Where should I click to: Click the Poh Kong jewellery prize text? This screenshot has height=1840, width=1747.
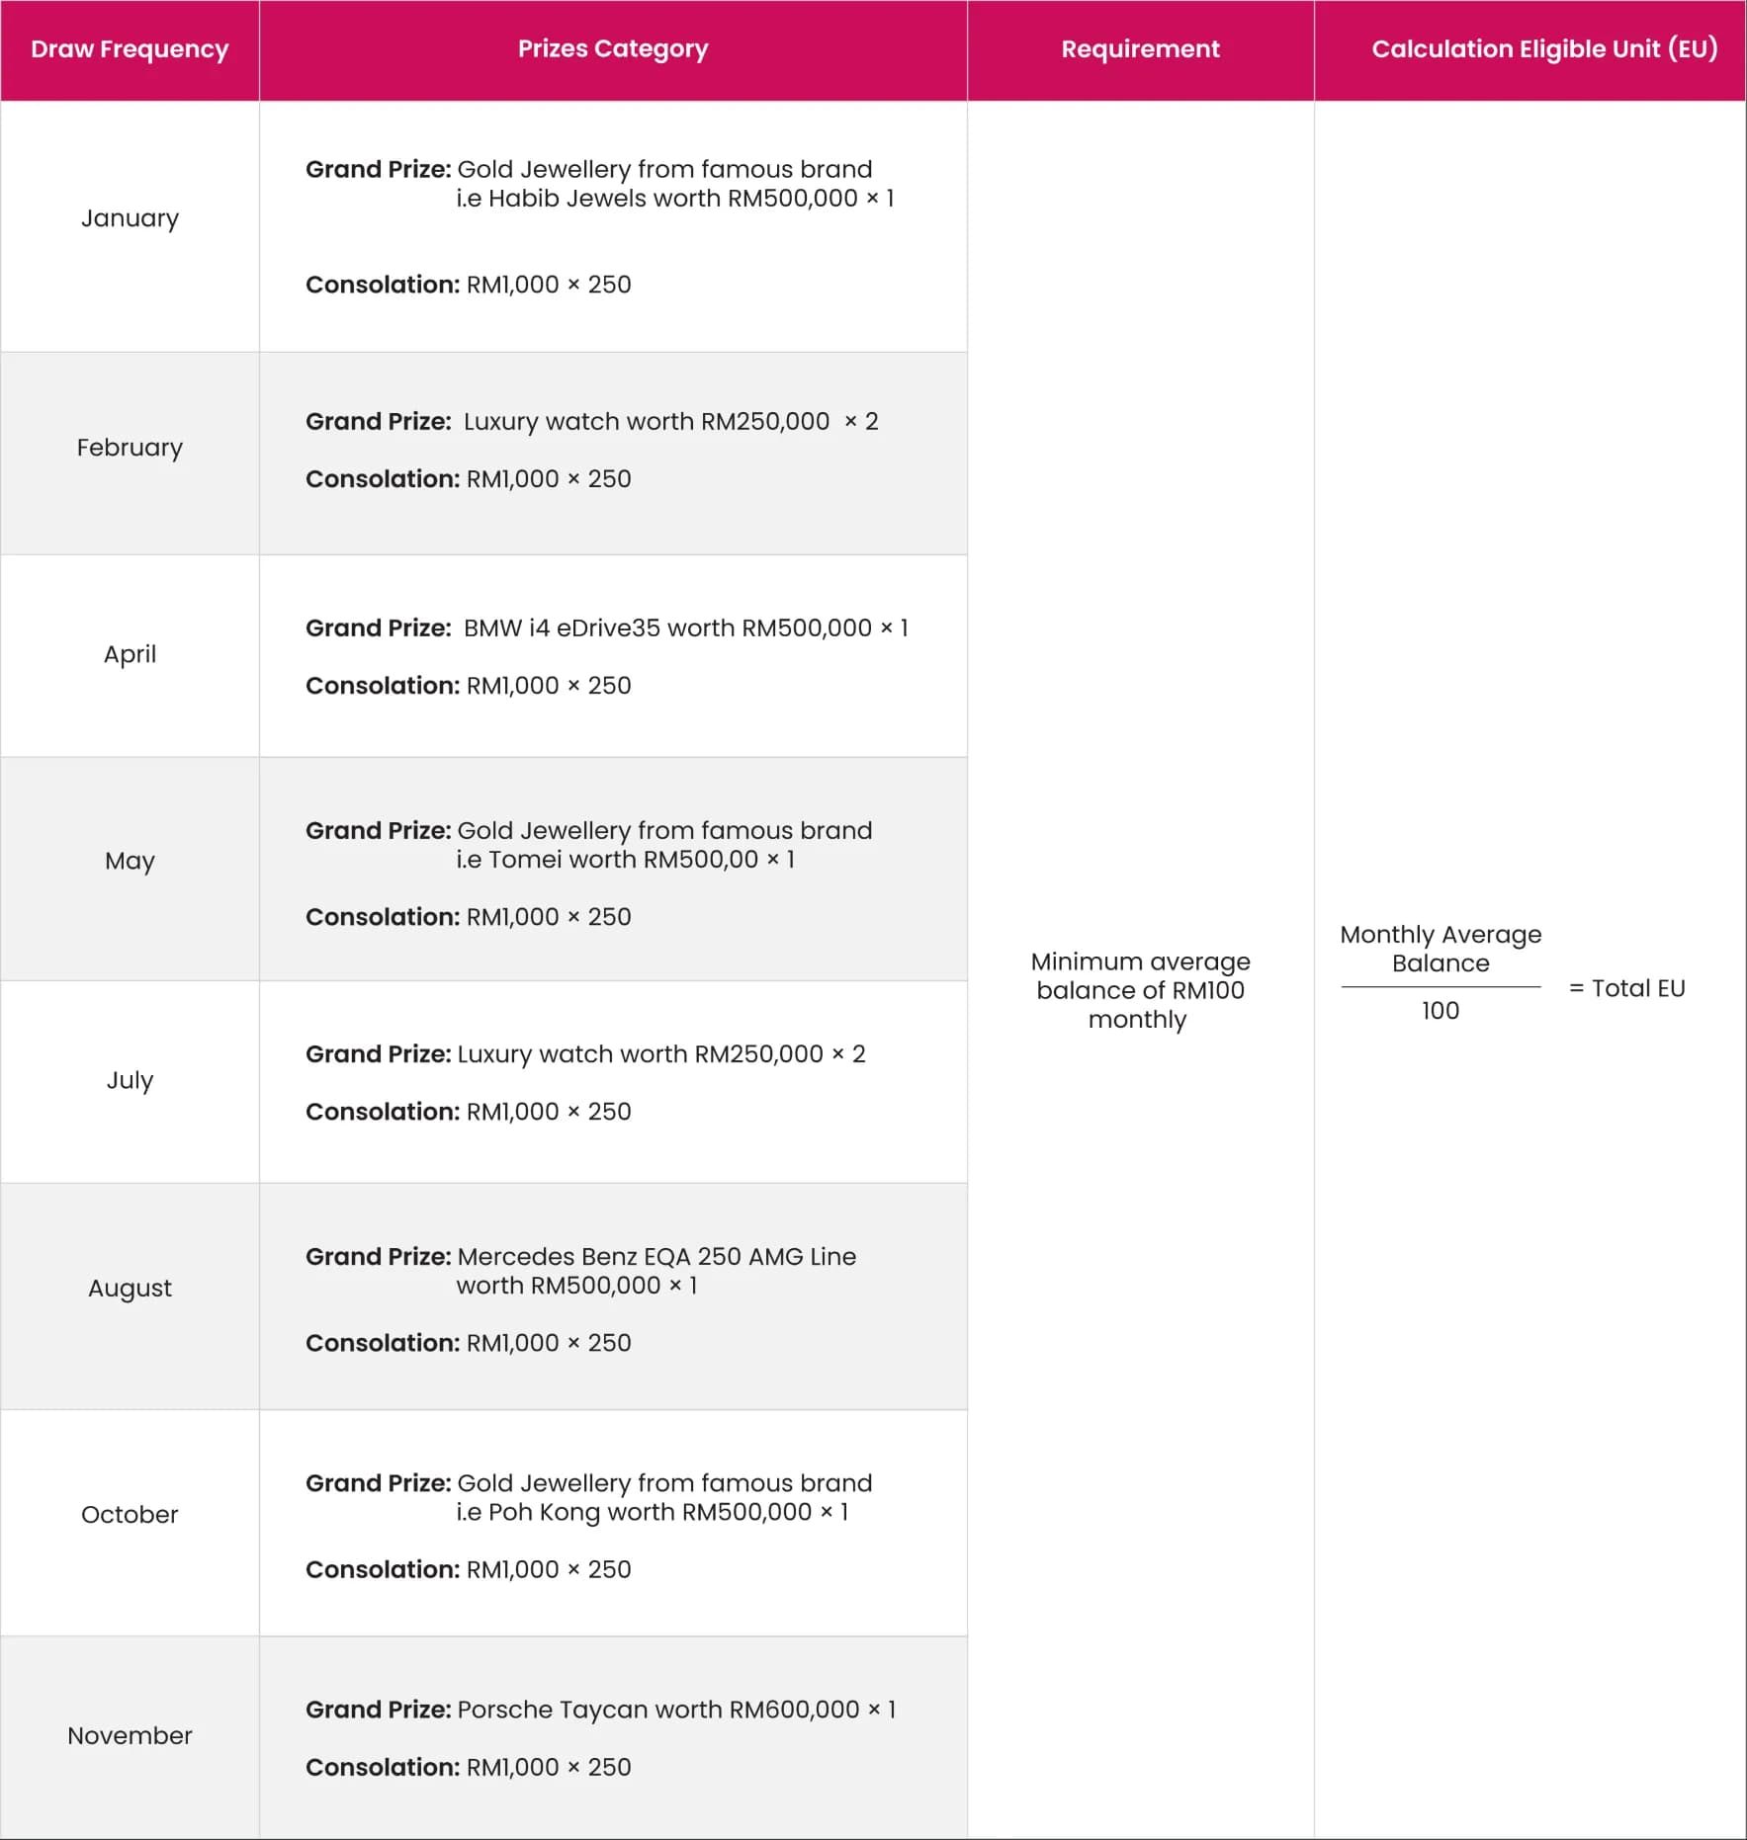(652, 1512)
